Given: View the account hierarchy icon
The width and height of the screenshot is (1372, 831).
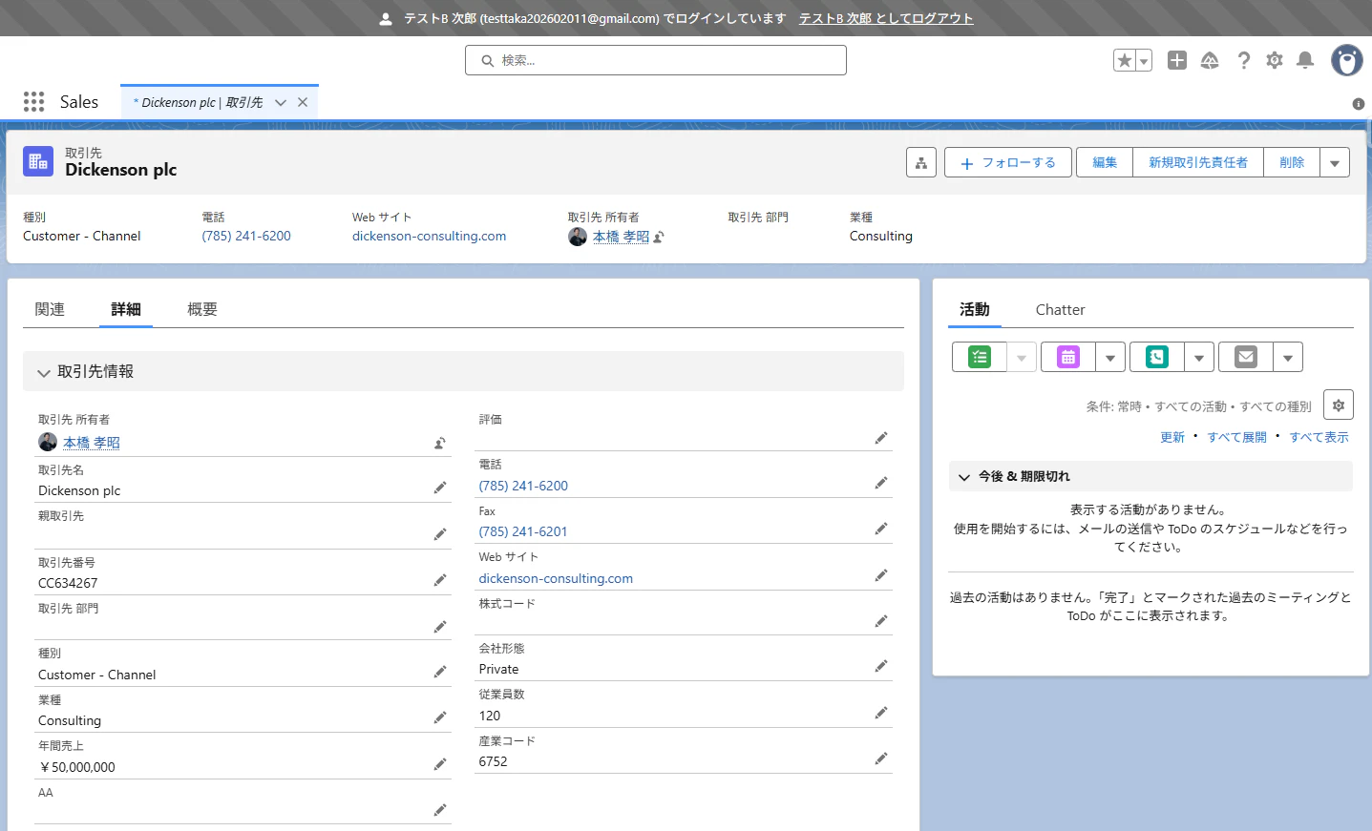Looking at the screenshot, I should coord(921,163).
